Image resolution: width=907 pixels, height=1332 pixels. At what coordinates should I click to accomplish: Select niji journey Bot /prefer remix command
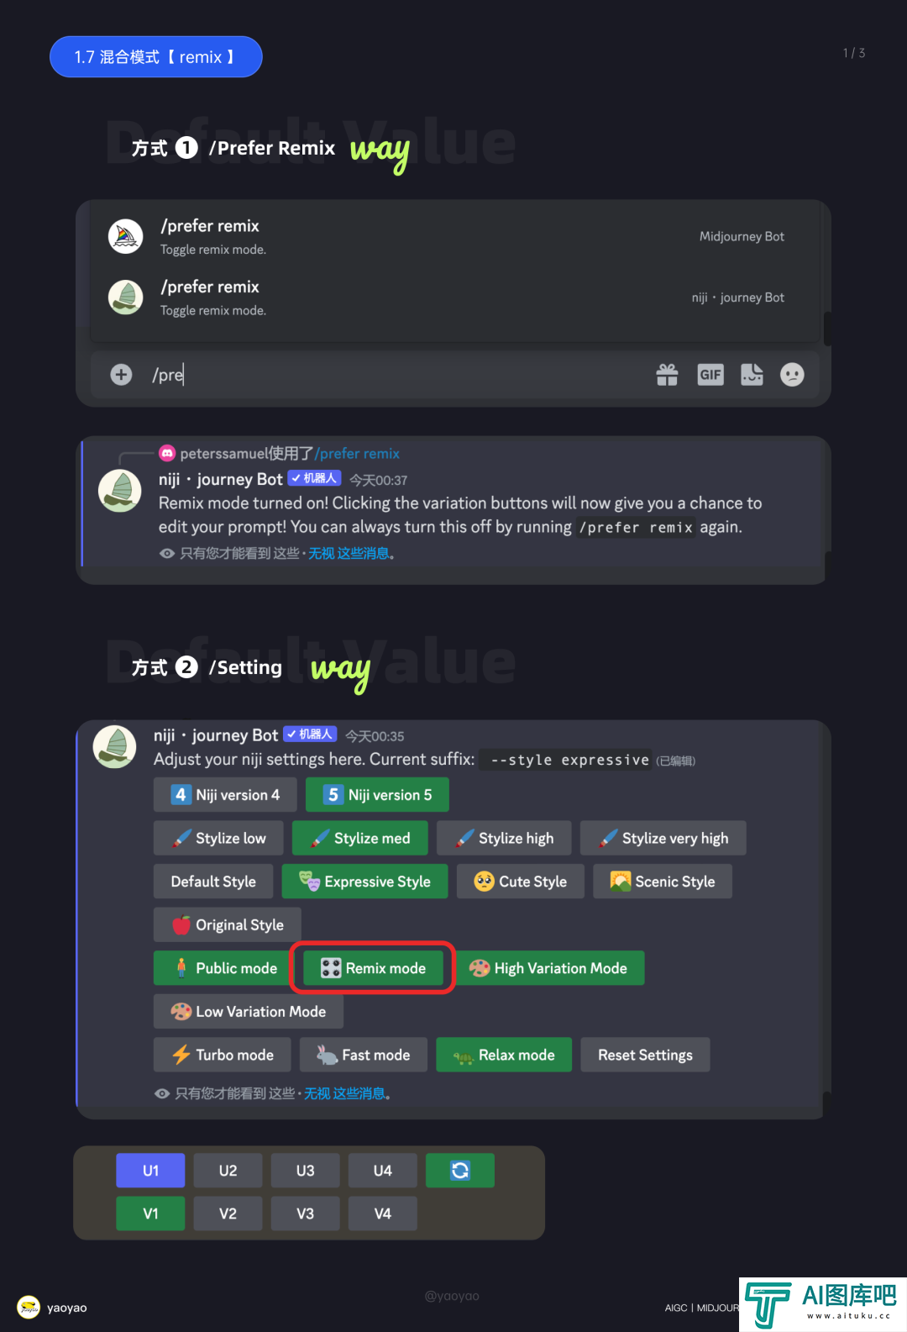click(x=454, y=298)
